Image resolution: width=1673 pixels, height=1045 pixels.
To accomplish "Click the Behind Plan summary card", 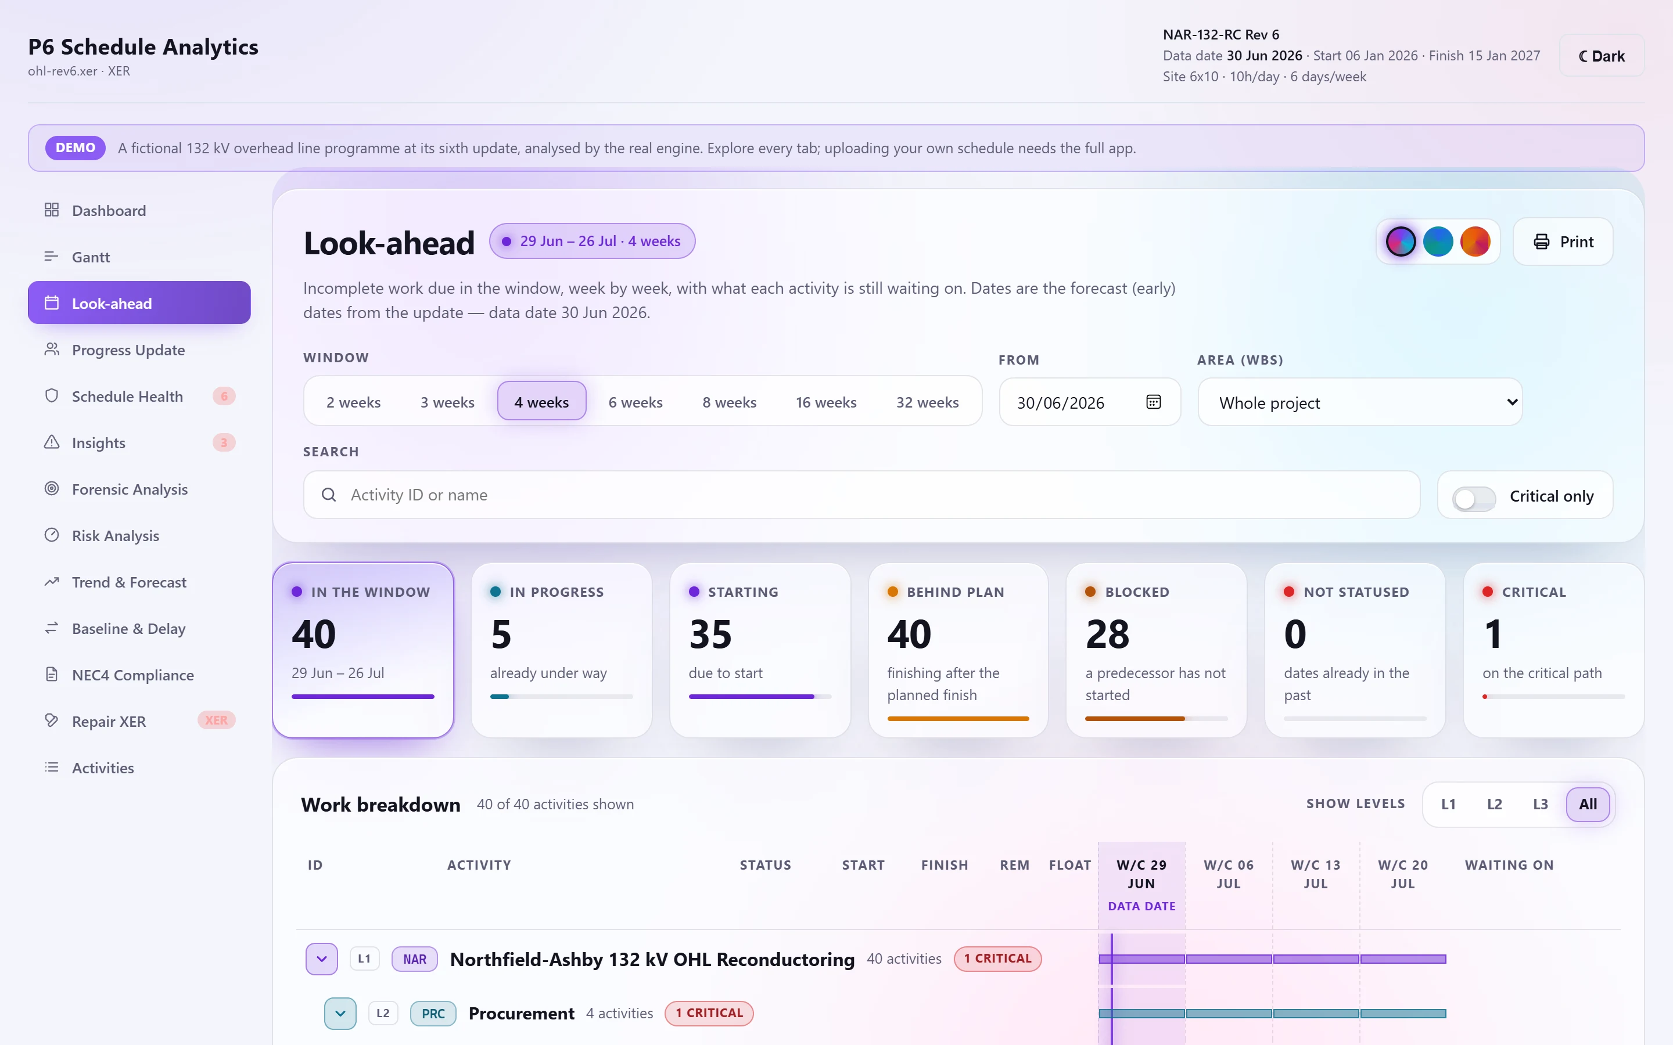I will pyautogui.click(x=958, y=650).
